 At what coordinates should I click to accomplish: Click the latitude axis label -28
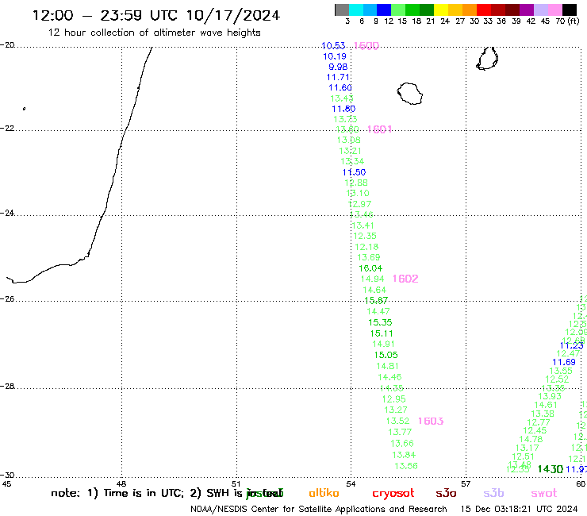point(7,386)
